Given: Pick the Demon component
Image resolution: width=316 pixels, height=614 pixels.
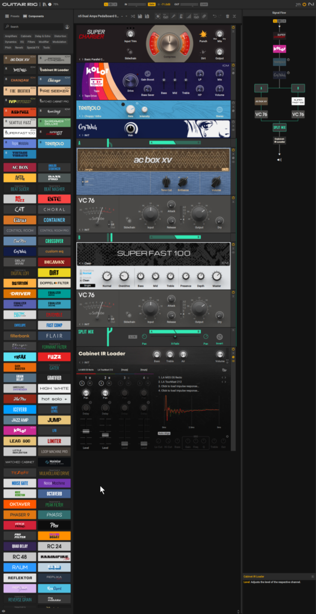Looking at the screenshot, I should click(54, 263).
